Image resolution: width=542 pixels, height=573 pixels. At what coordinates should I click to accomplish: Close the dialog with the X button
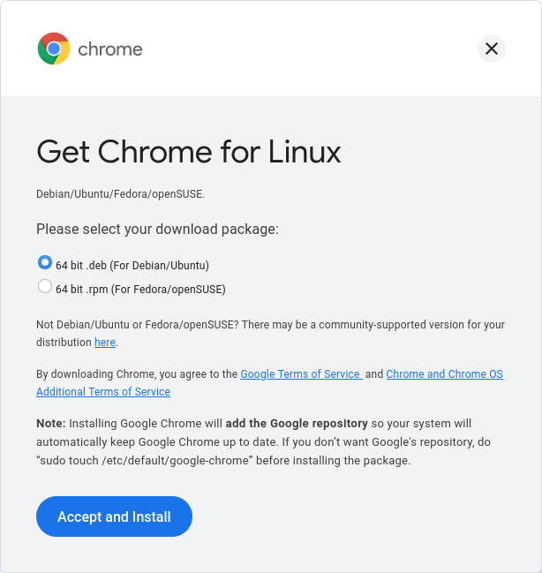coord(492,49)
